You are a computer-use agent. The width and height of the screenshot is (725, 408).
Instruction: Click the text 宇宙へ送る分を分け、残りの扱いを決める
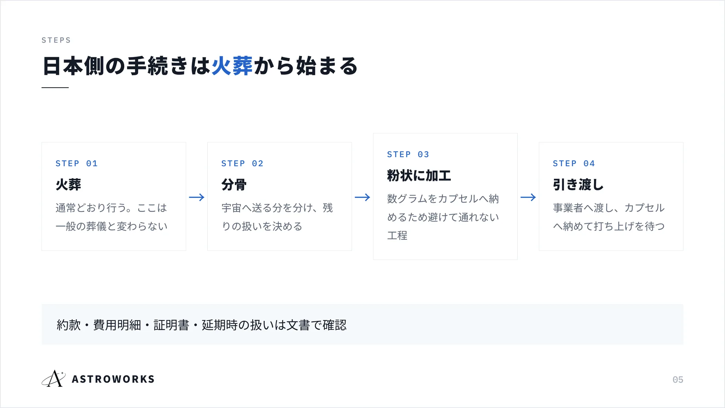click(x=277, y=217)
